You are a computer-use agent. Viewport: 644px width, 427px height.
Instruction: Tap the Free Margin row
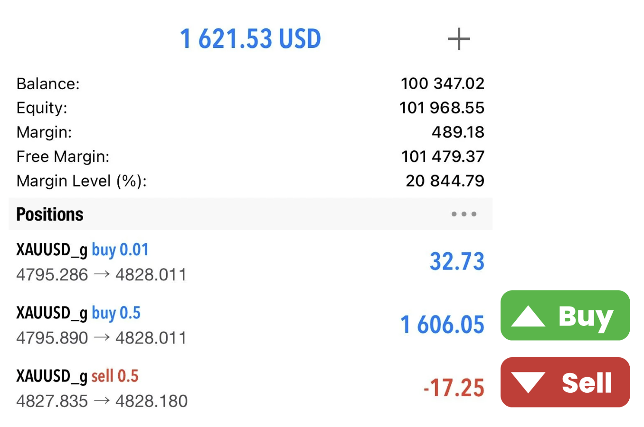(250, 156)
